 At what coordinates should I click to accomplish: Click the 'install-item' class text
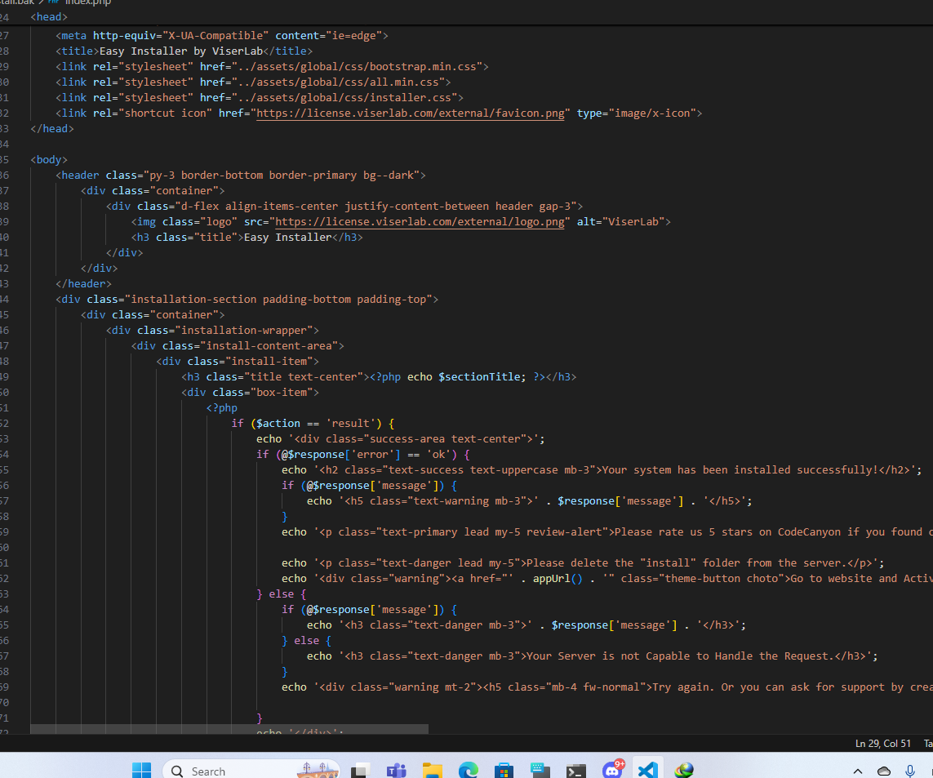pos(269,362)
